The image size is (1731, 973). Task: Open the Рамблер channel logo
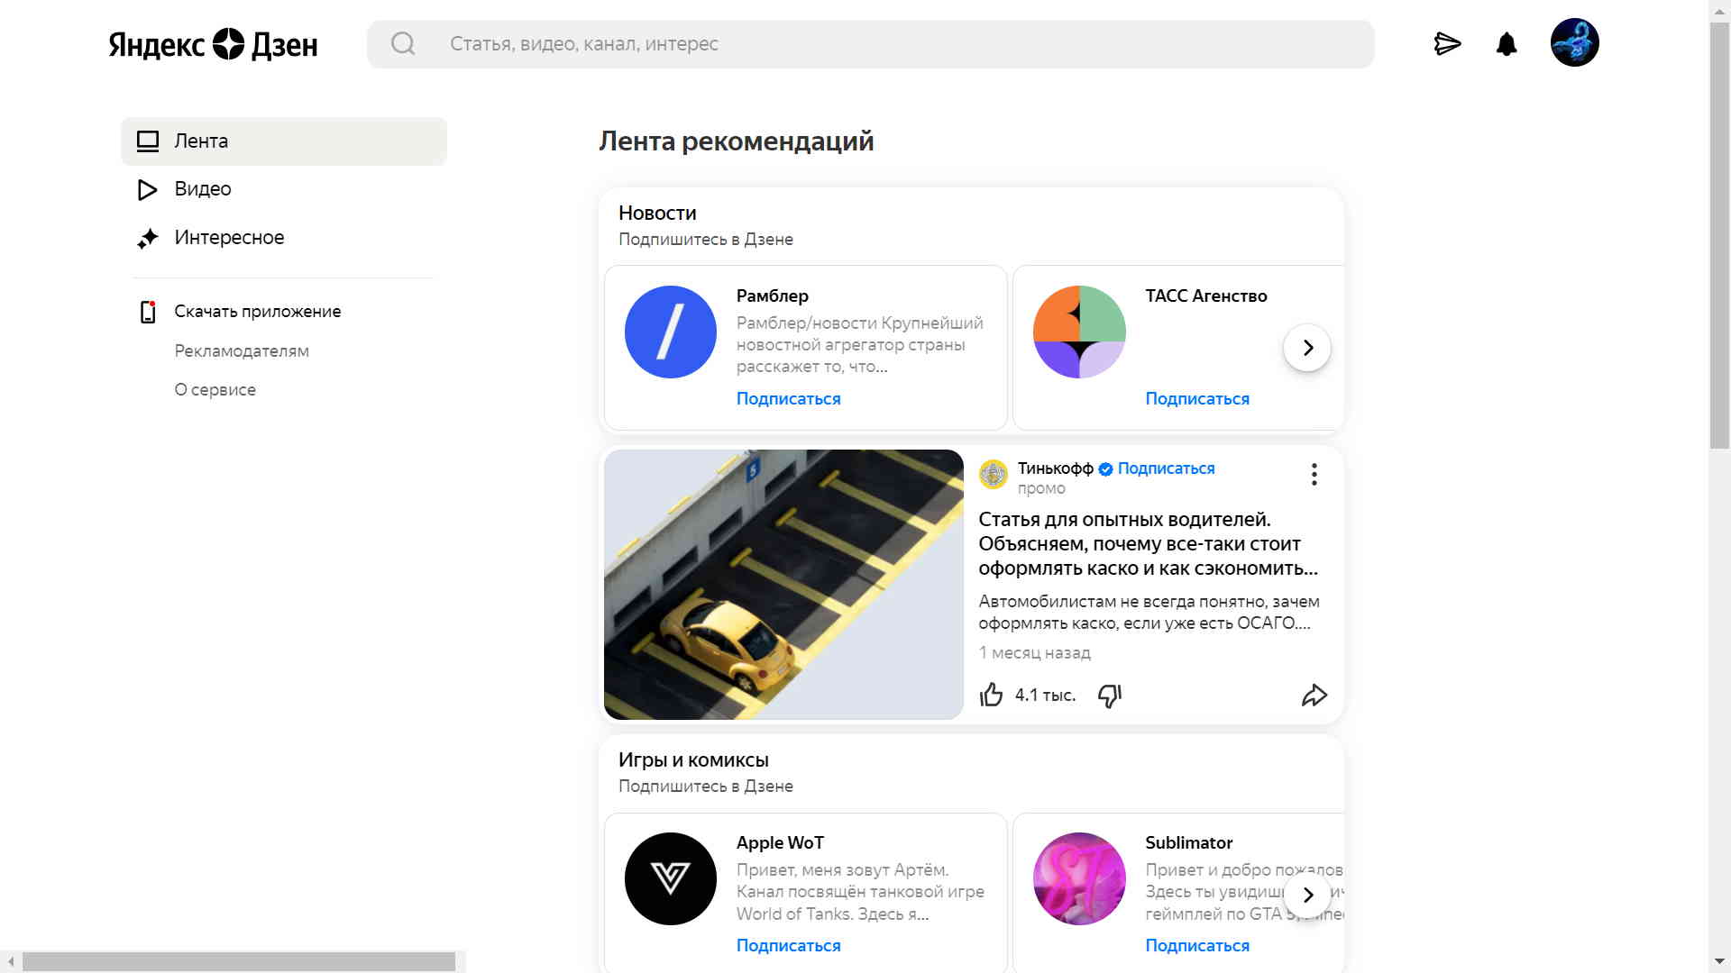click(670, 332)
